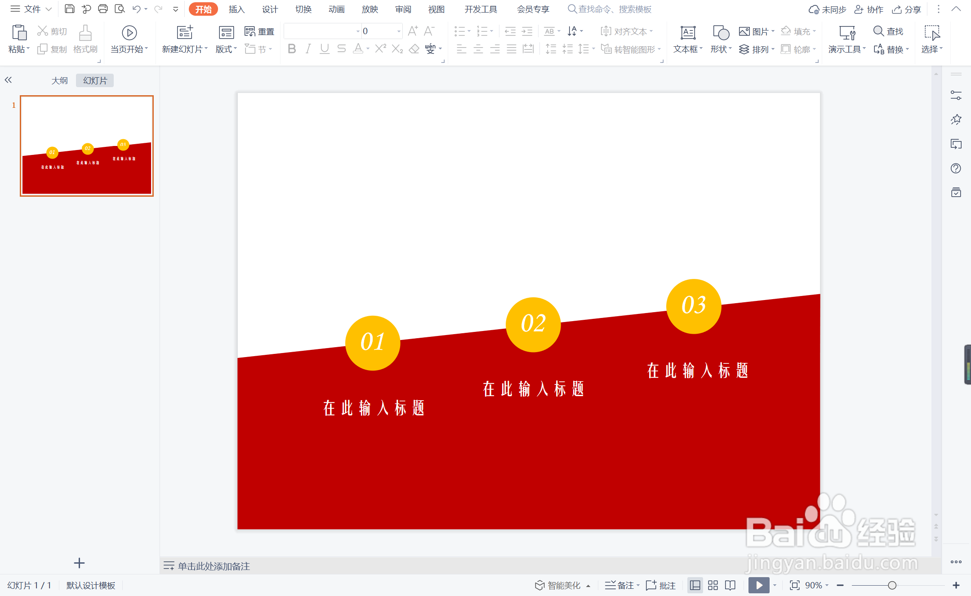Select slide 1 thumbnail
The height and width of the screenshot is (596, 971).
[87, 146]
